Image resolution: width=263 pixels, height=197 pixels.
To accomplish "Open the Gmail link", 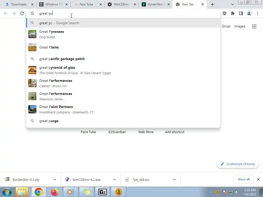I will (226, 26).
